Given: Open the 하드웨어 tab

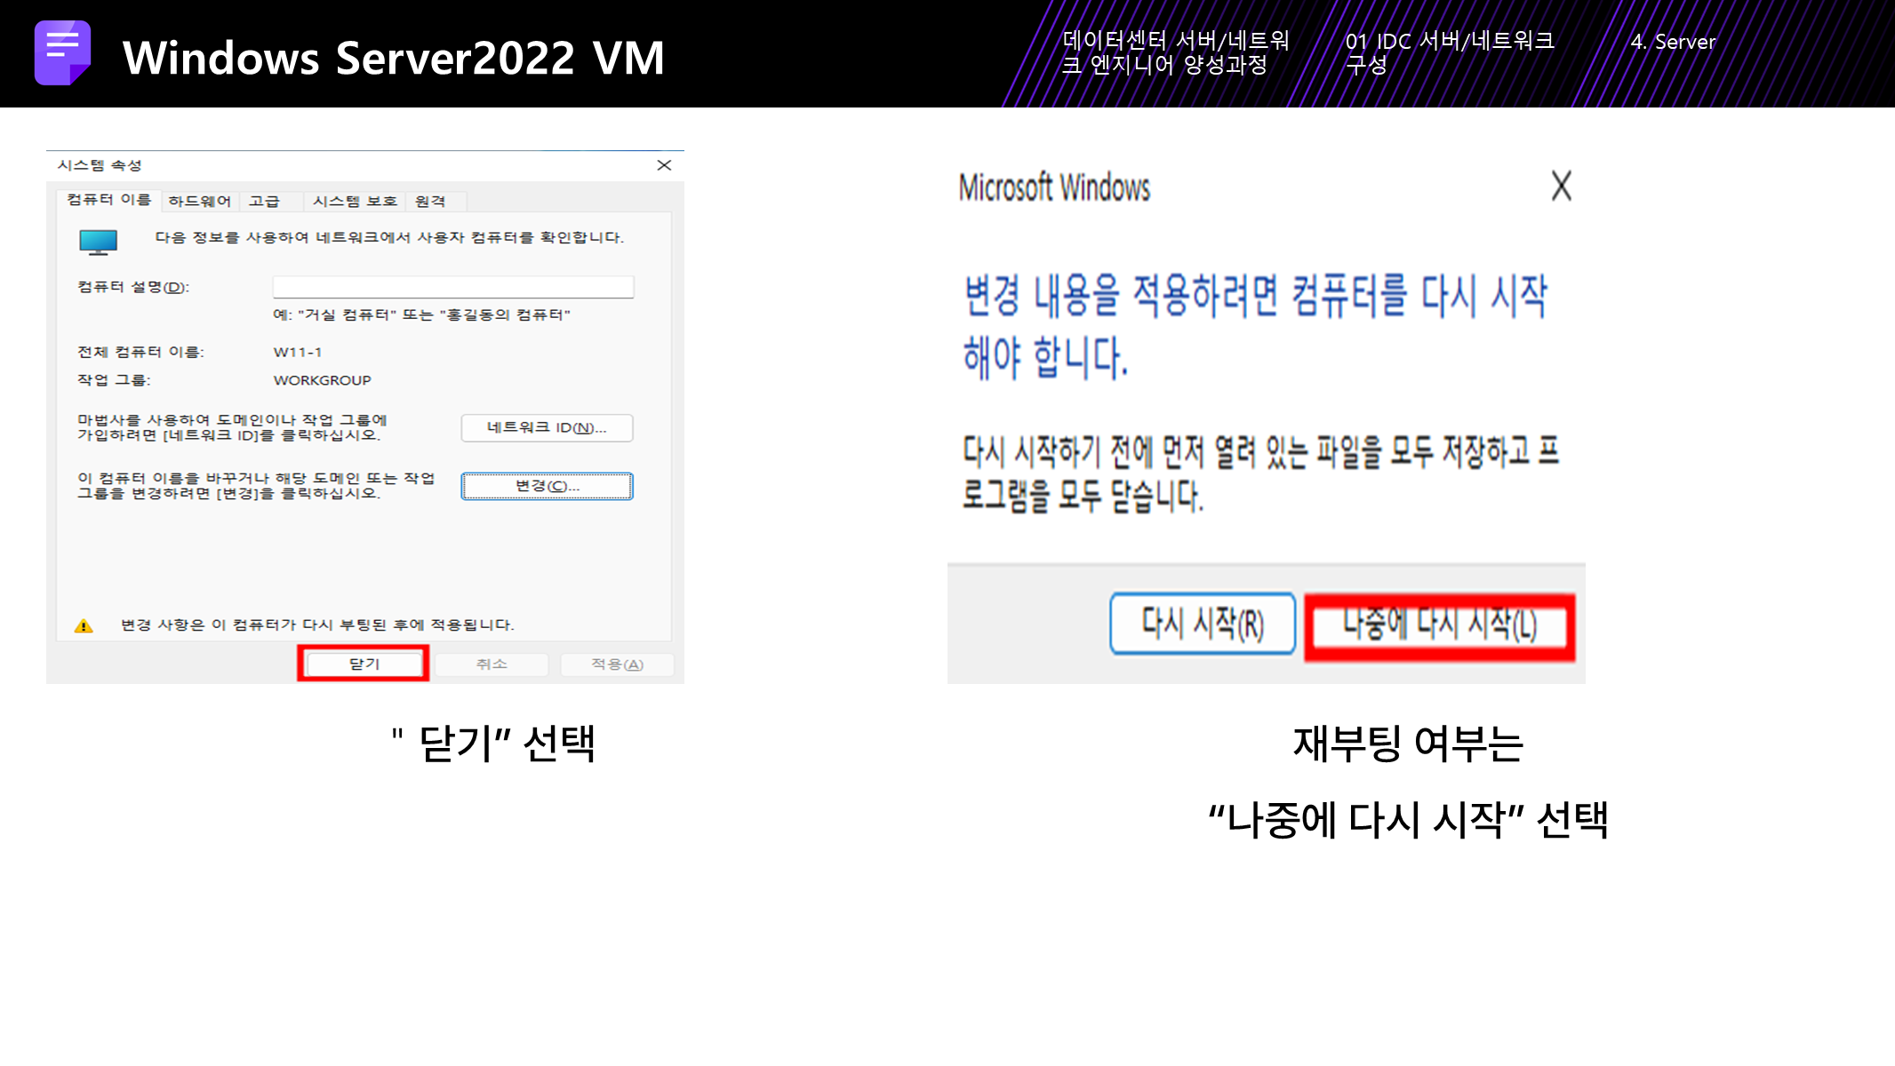Looking at the screenshot, I should [x=199, y=202].
